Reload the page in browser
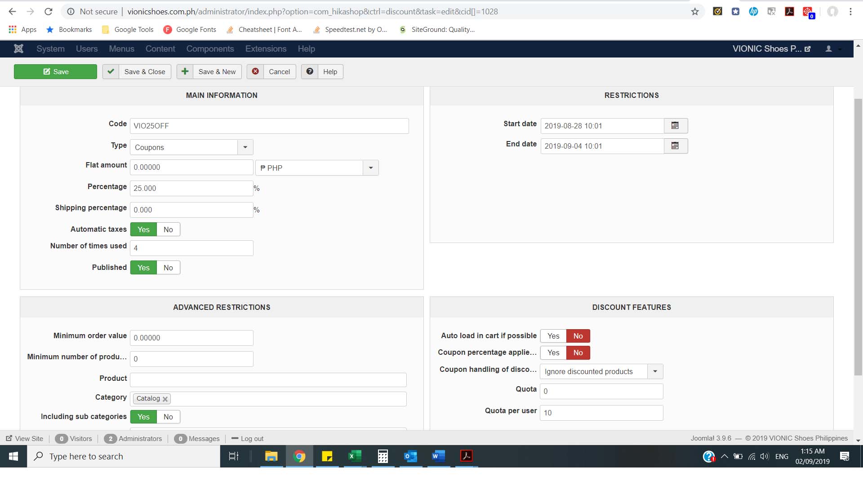 (x=49, y=12)
